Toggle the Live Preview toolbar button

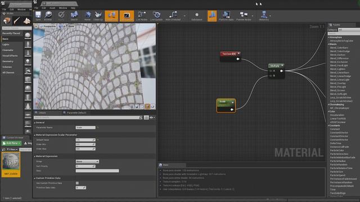pyautogui.click(x=127, y=16)
